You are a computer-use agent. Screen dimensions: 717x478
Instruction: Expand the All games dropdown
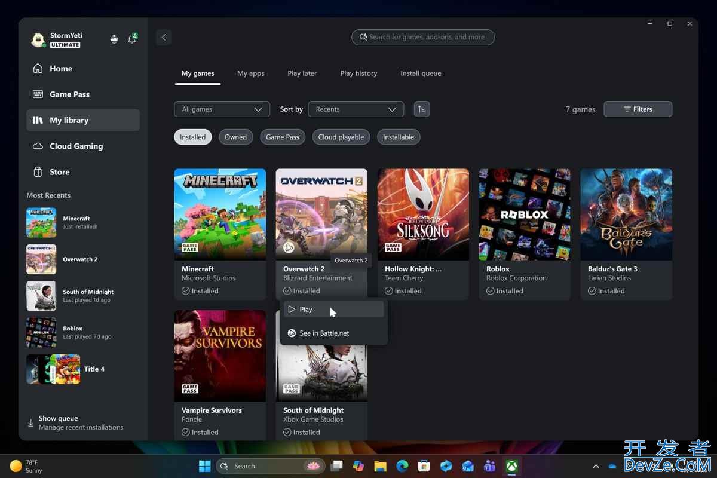click(x=222, y=109)
